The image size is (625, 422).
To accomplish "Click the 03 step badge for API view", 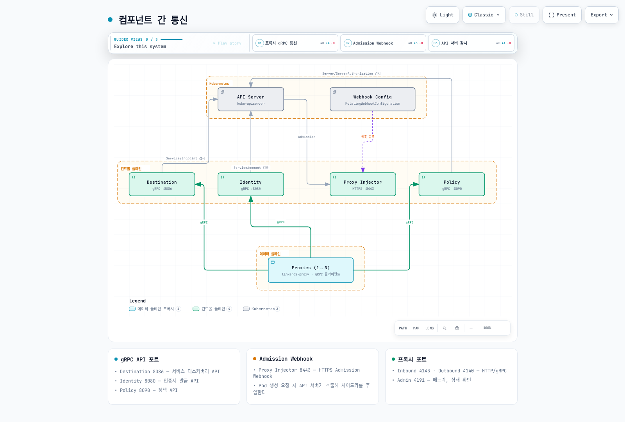I will (x=436, y=43).
